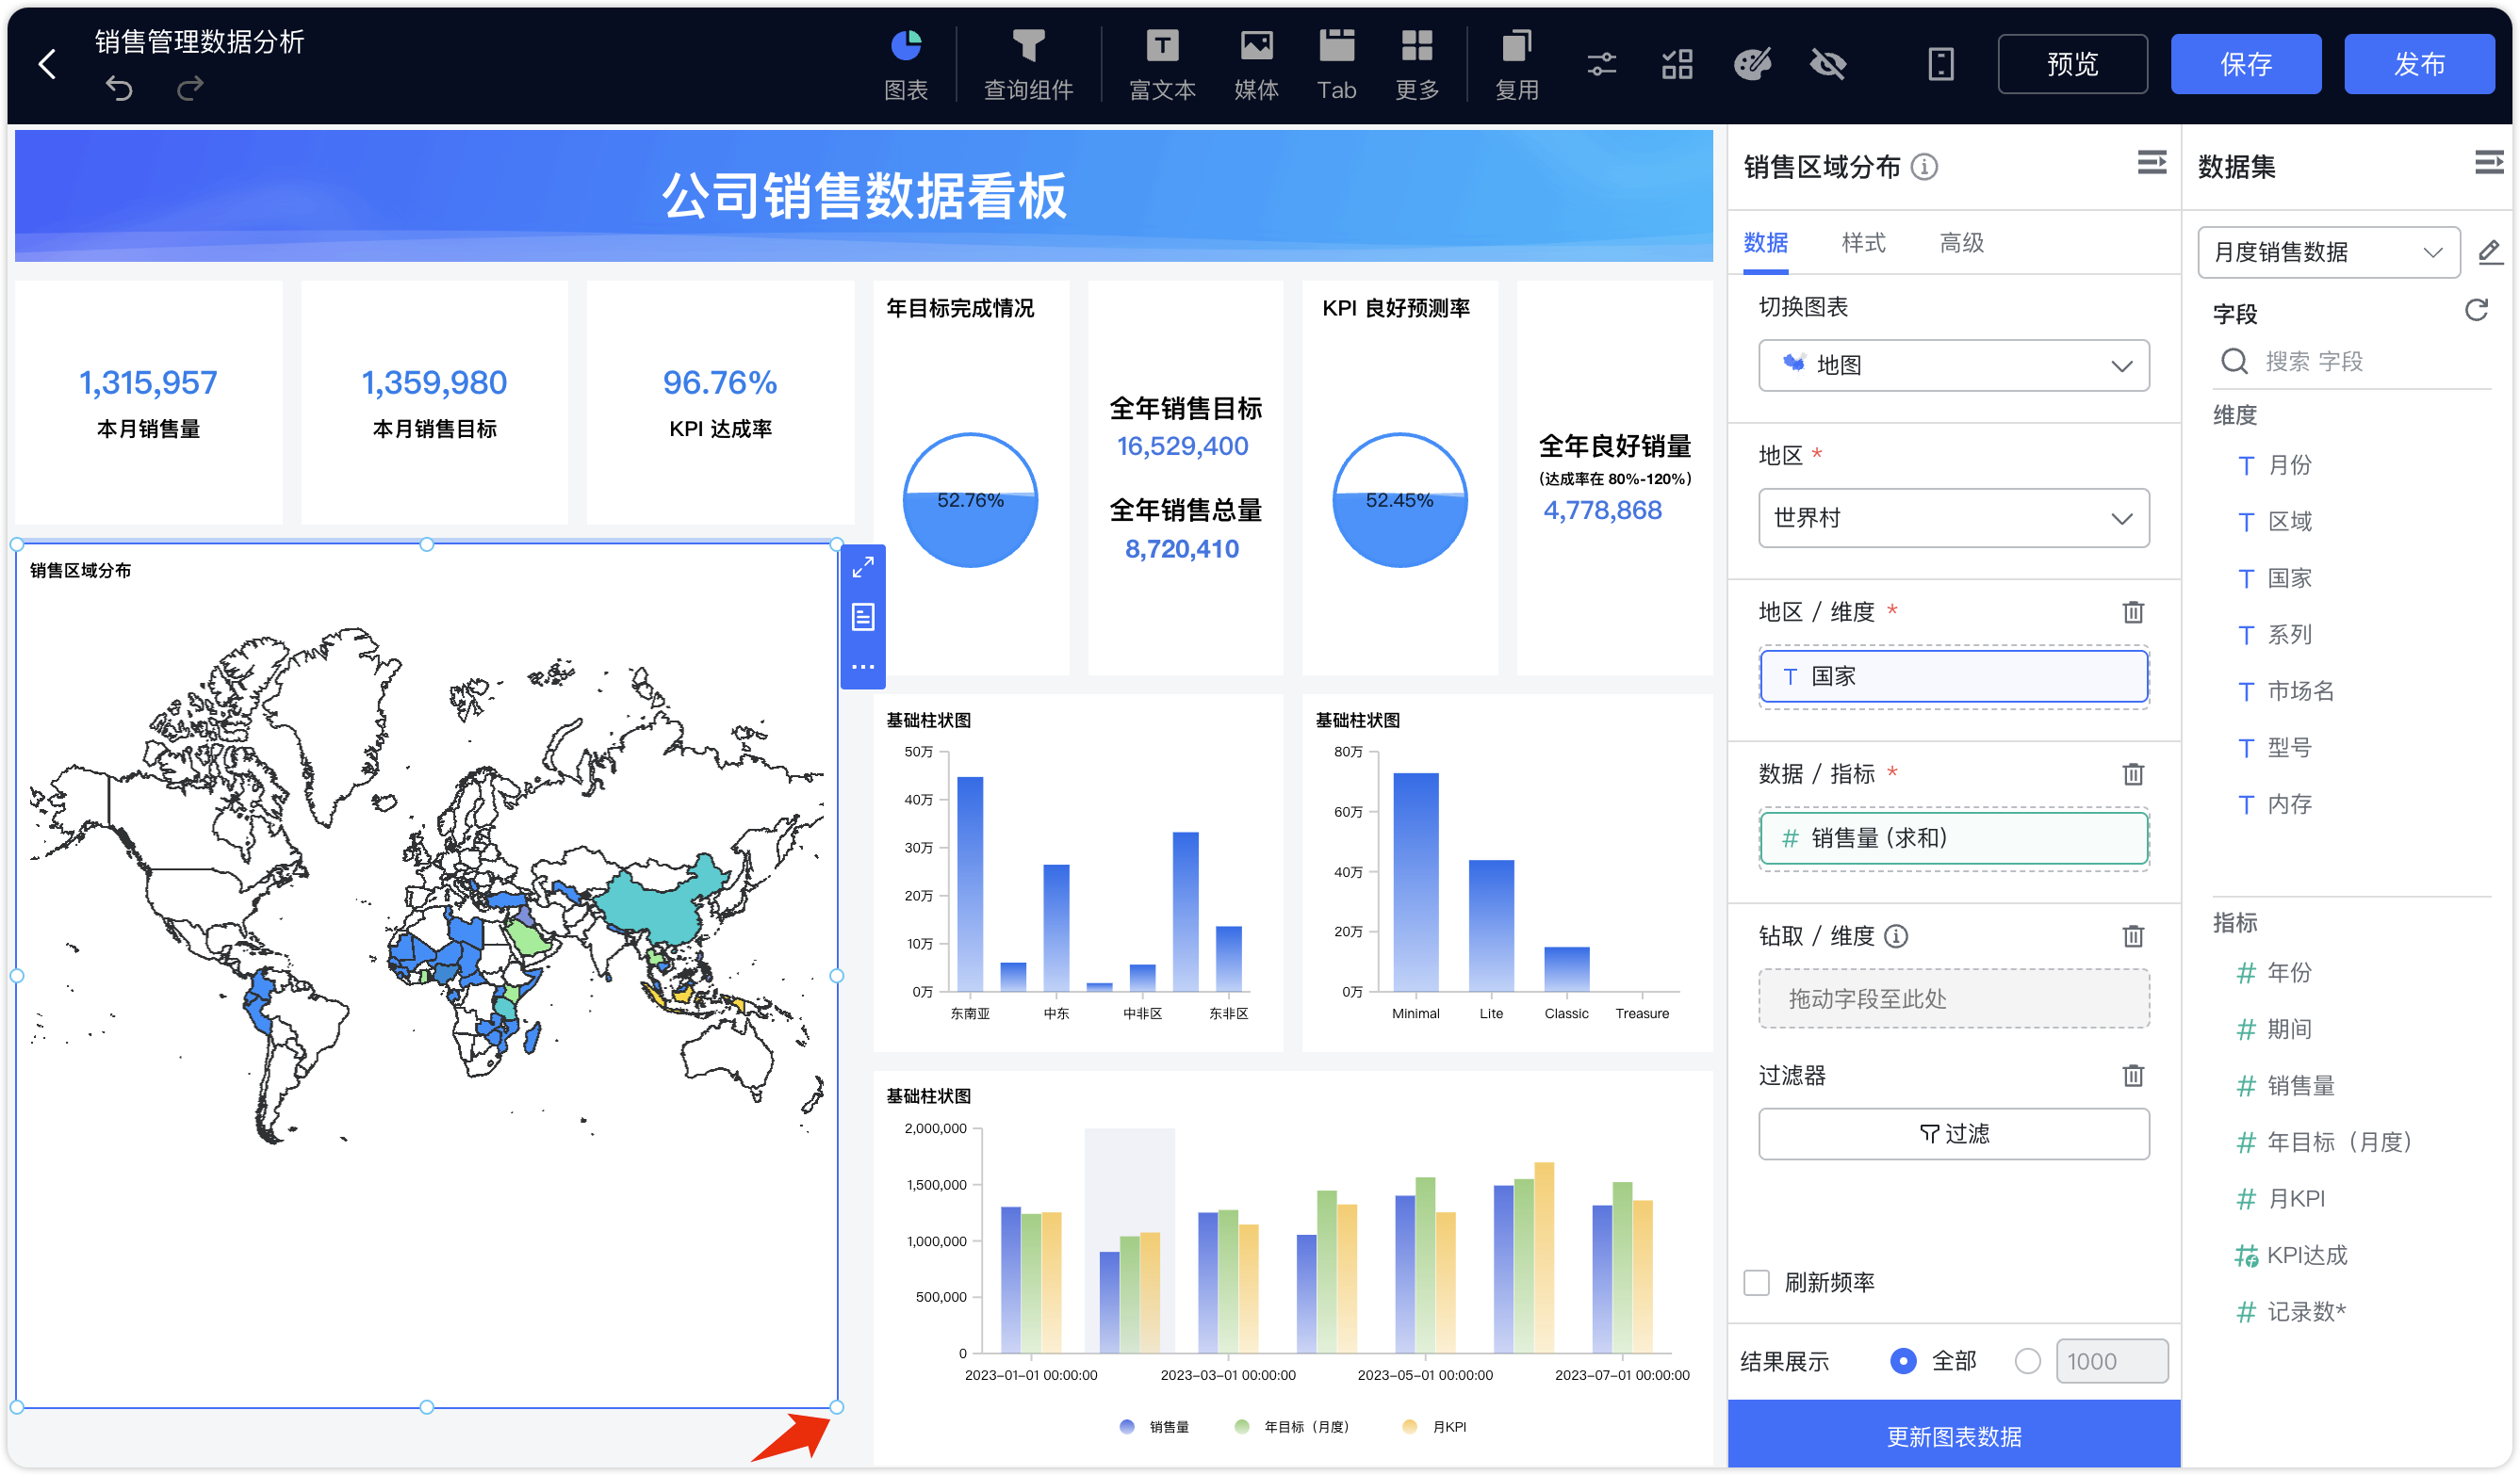Edit the dataset with pencil icon
The height and width of the screenshot is (1475, 2520).
(2490, 251)
